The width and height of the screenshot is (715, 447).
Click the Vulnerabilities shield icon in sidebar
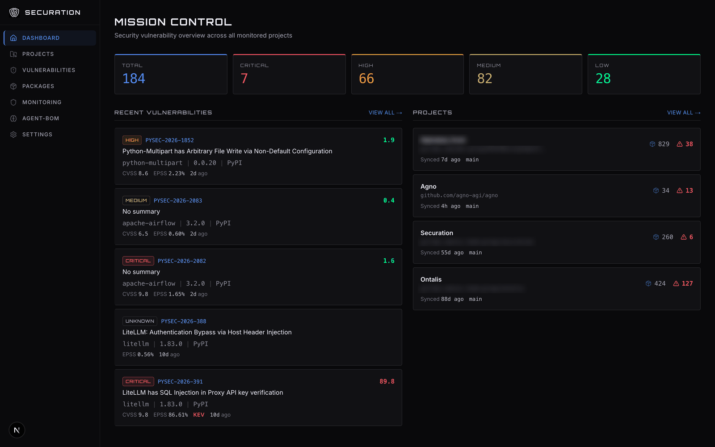point(13,70)
